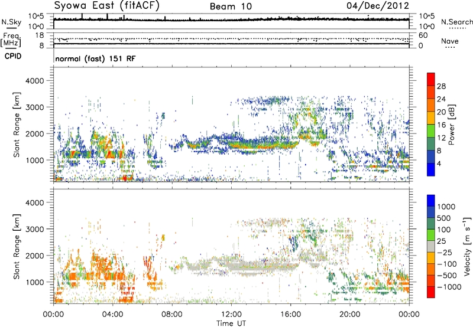The width and height of the screenshot is (473, 327).
Task: Select the 'Velocity [m s-1]' colorbar title
Action: tap(467, 246)
